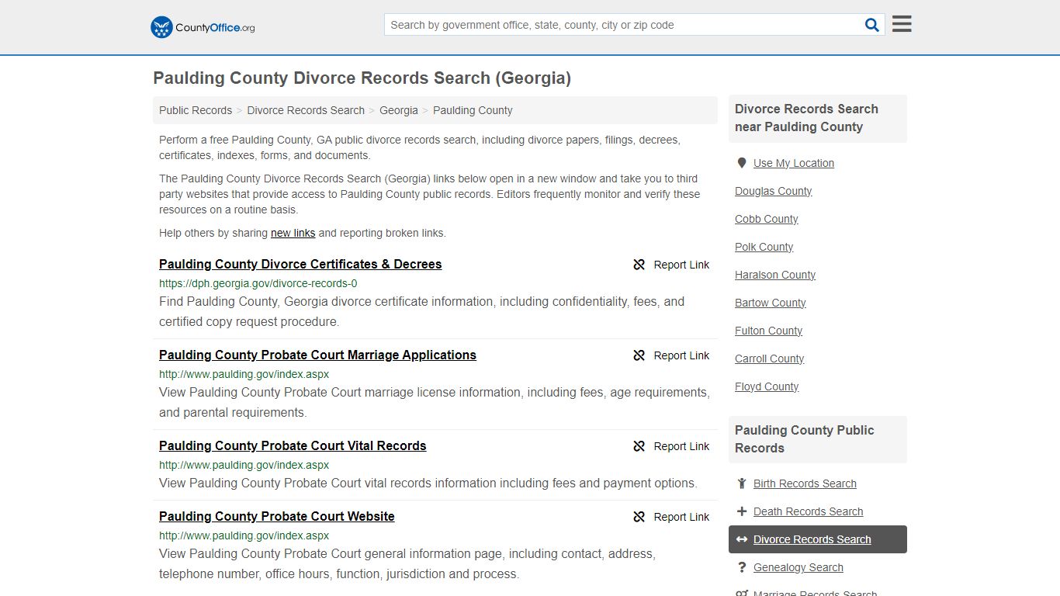1060x596 pixels.
Task: Open the hamburger menu icon
Action: (x=902, y=24)
